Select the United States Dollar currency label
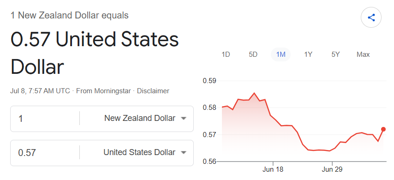Screen dimensions: 394x180 click(139, 152)
